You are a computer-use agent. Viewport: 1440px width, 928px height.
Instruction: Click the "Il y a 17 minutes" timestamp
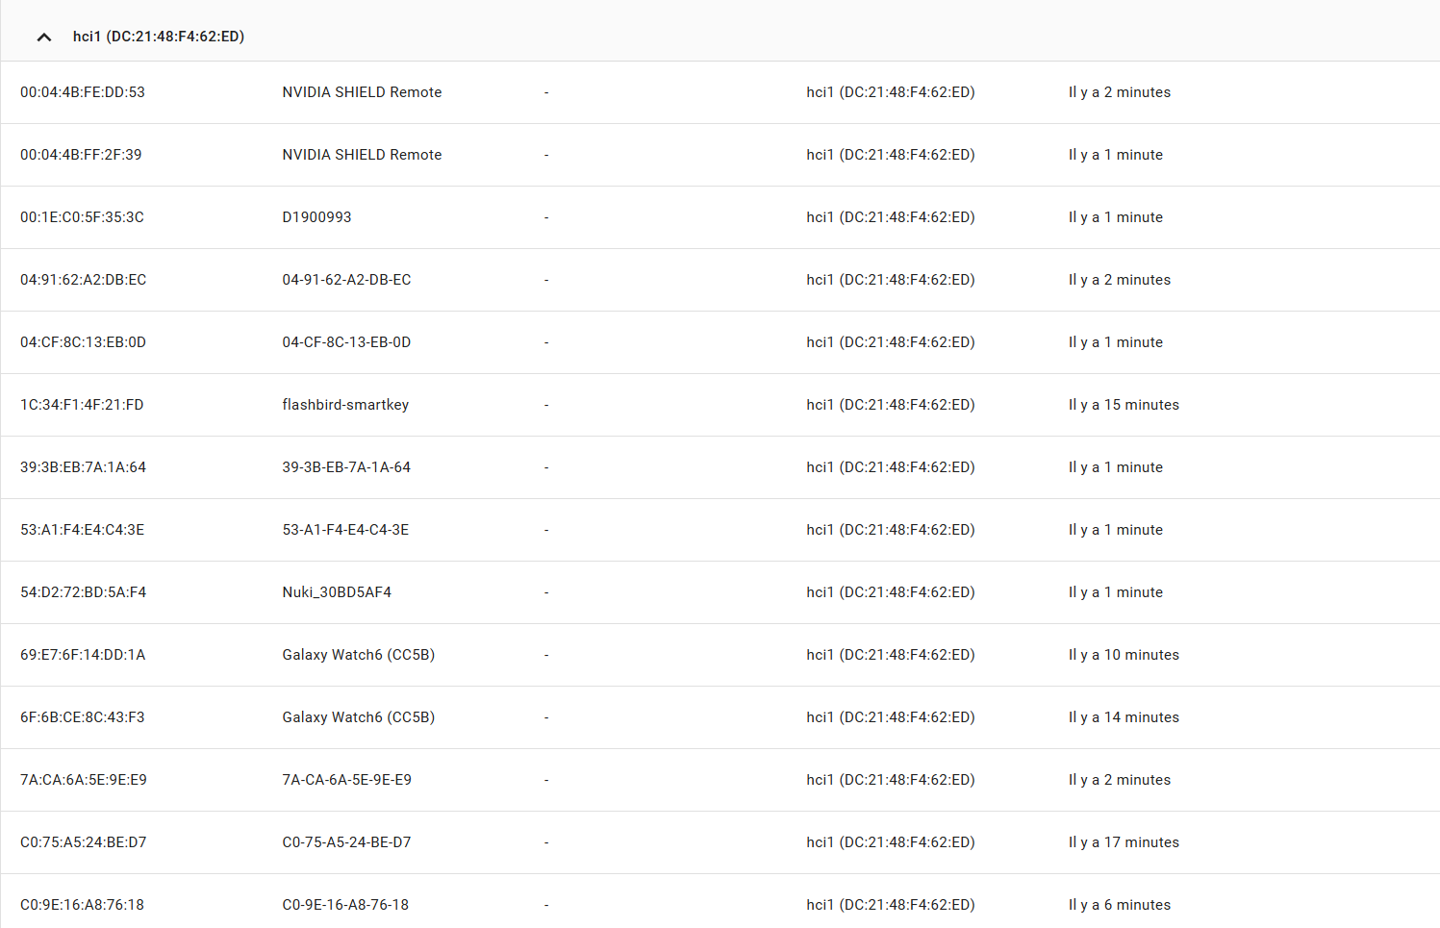click(1124, 842)
